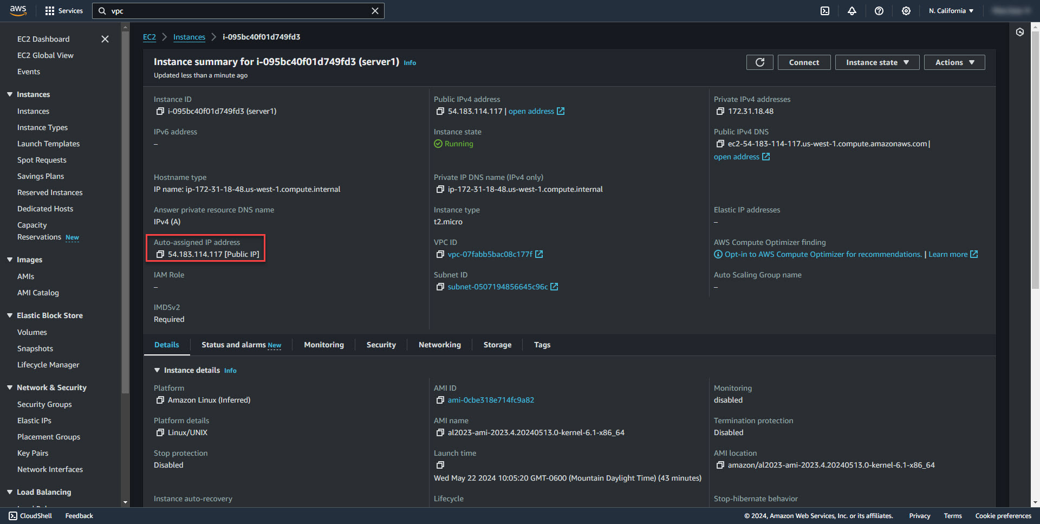Copy the Platform Amazon Linux value
The image size is (1040, 524).
[160, 400]
